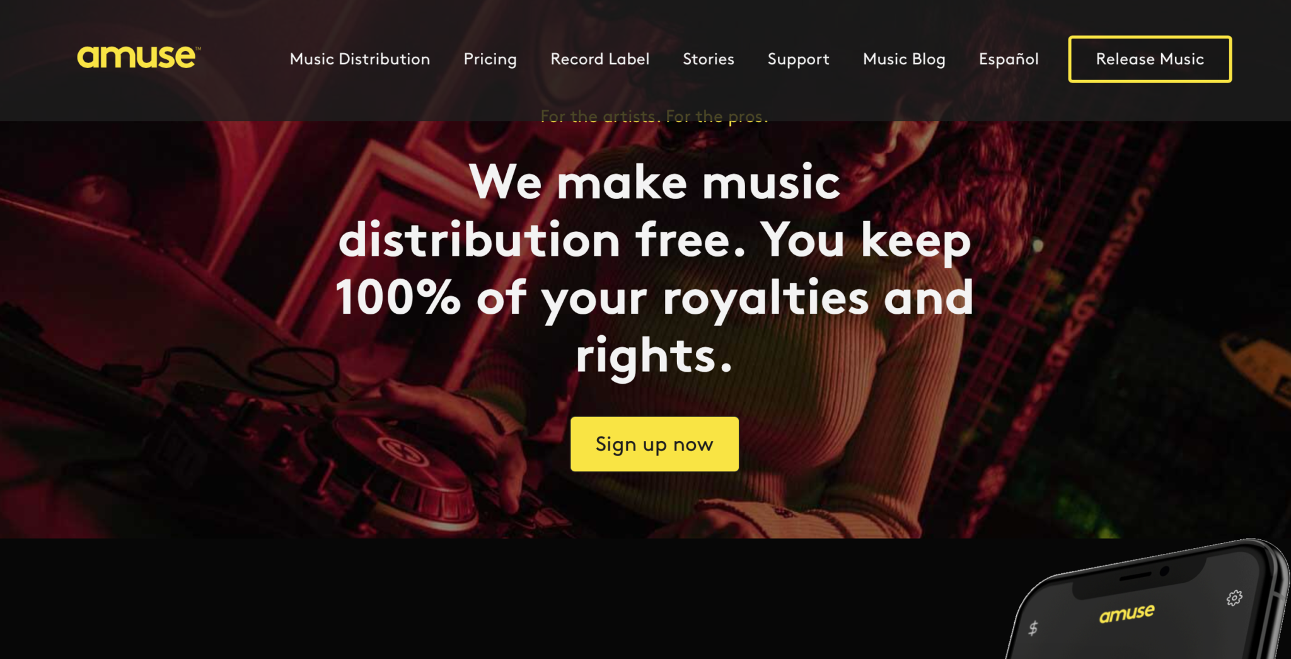1291x659 pixels.
Task: Click the trademark symbol beside amuse logo
Action: point(199,48)
